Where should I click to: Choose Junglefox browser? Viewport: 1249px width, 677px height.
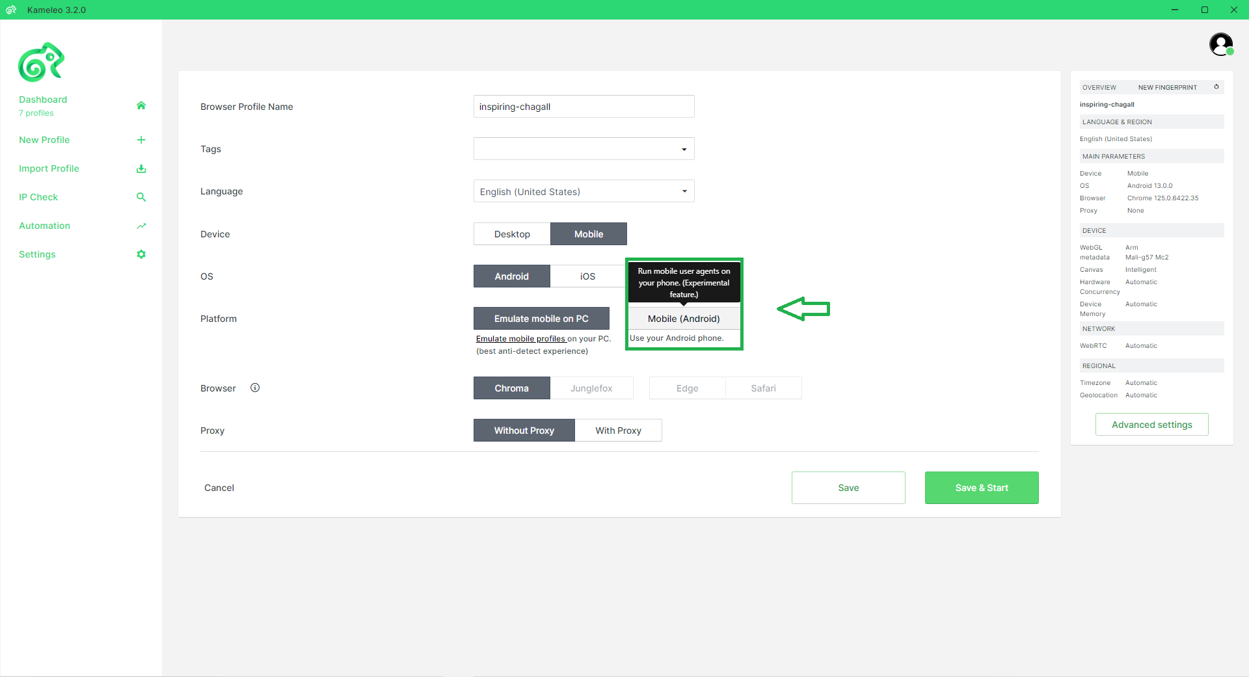tap(591, 388)
